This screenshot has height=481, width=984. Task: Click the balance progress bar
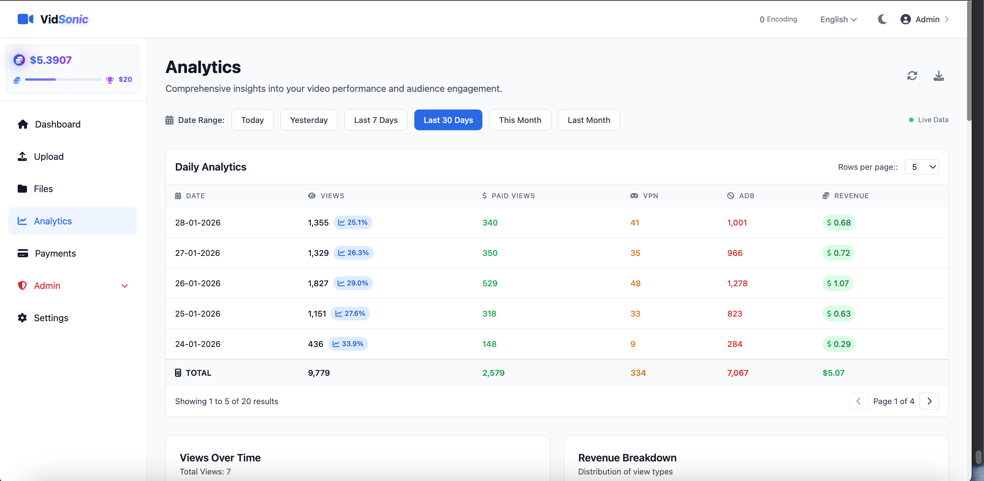click(63, 80)
